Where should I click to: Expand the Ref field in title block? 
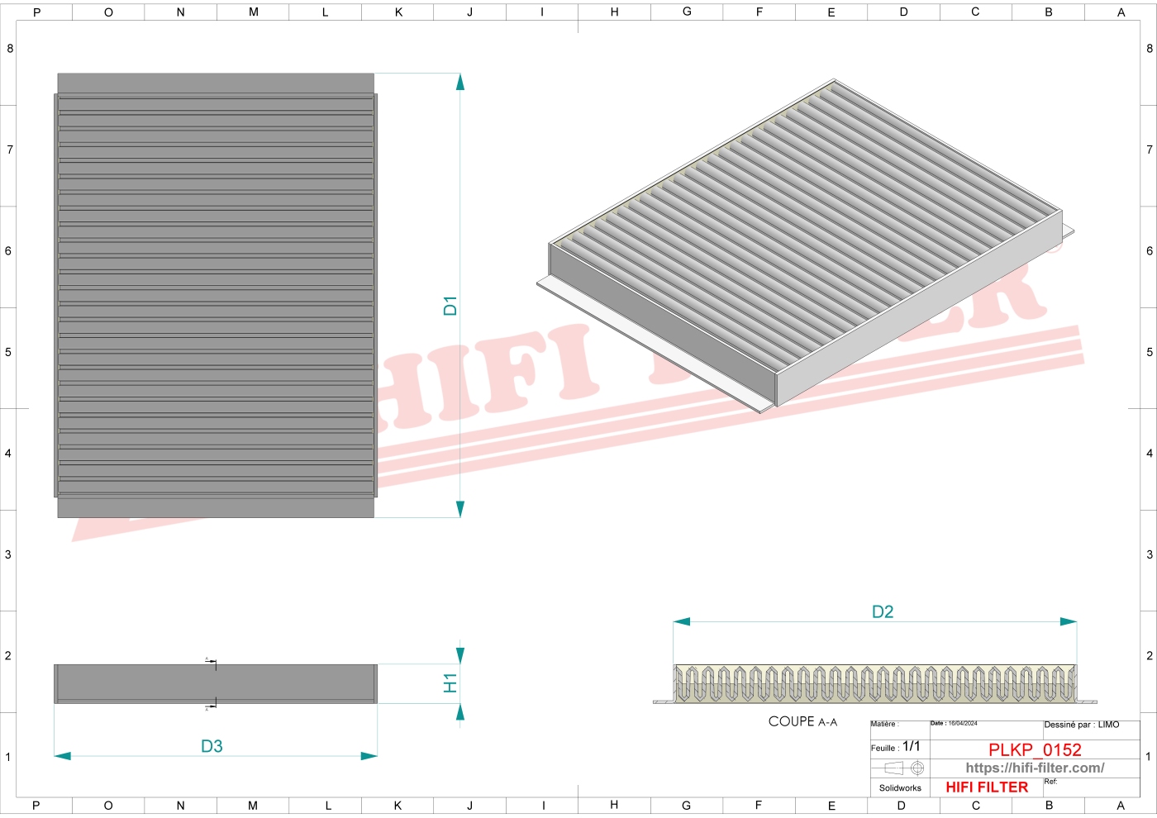tap(1054, 780)
